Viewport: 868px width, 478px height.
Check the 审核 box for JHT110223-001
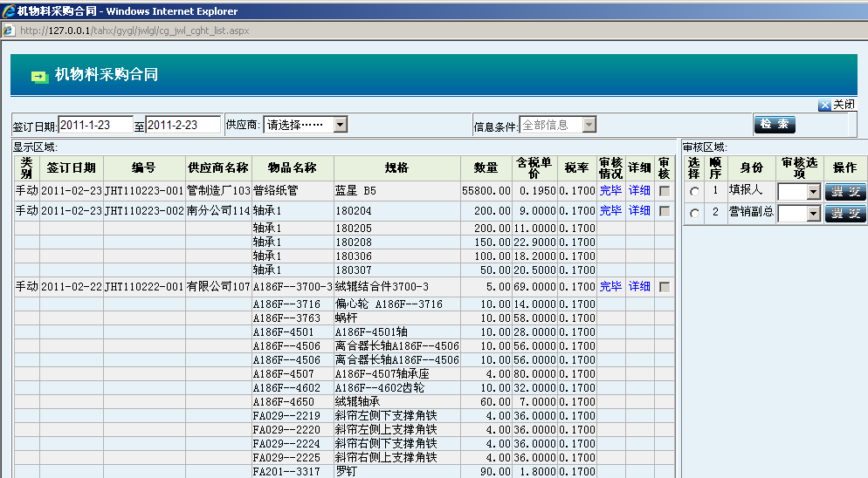click(665, 191)
